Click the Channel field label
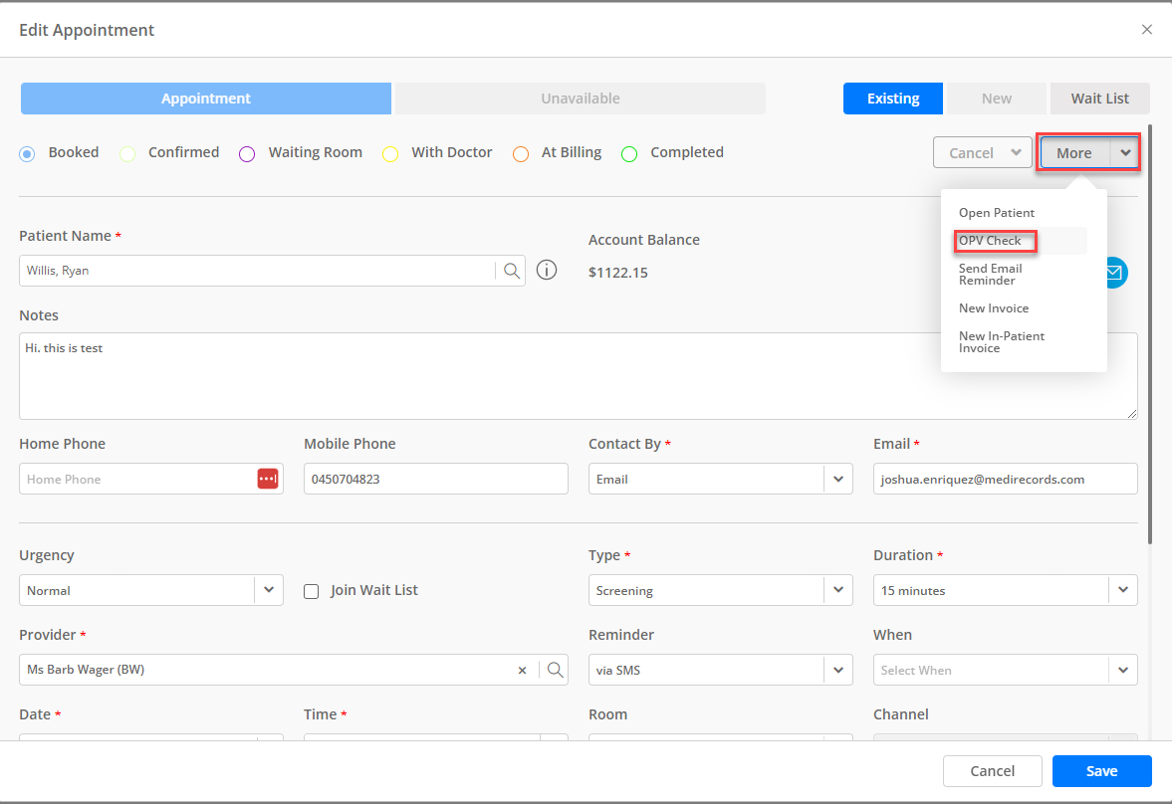The height and width of the screenshot is (804, 1172). click(901, 714)
